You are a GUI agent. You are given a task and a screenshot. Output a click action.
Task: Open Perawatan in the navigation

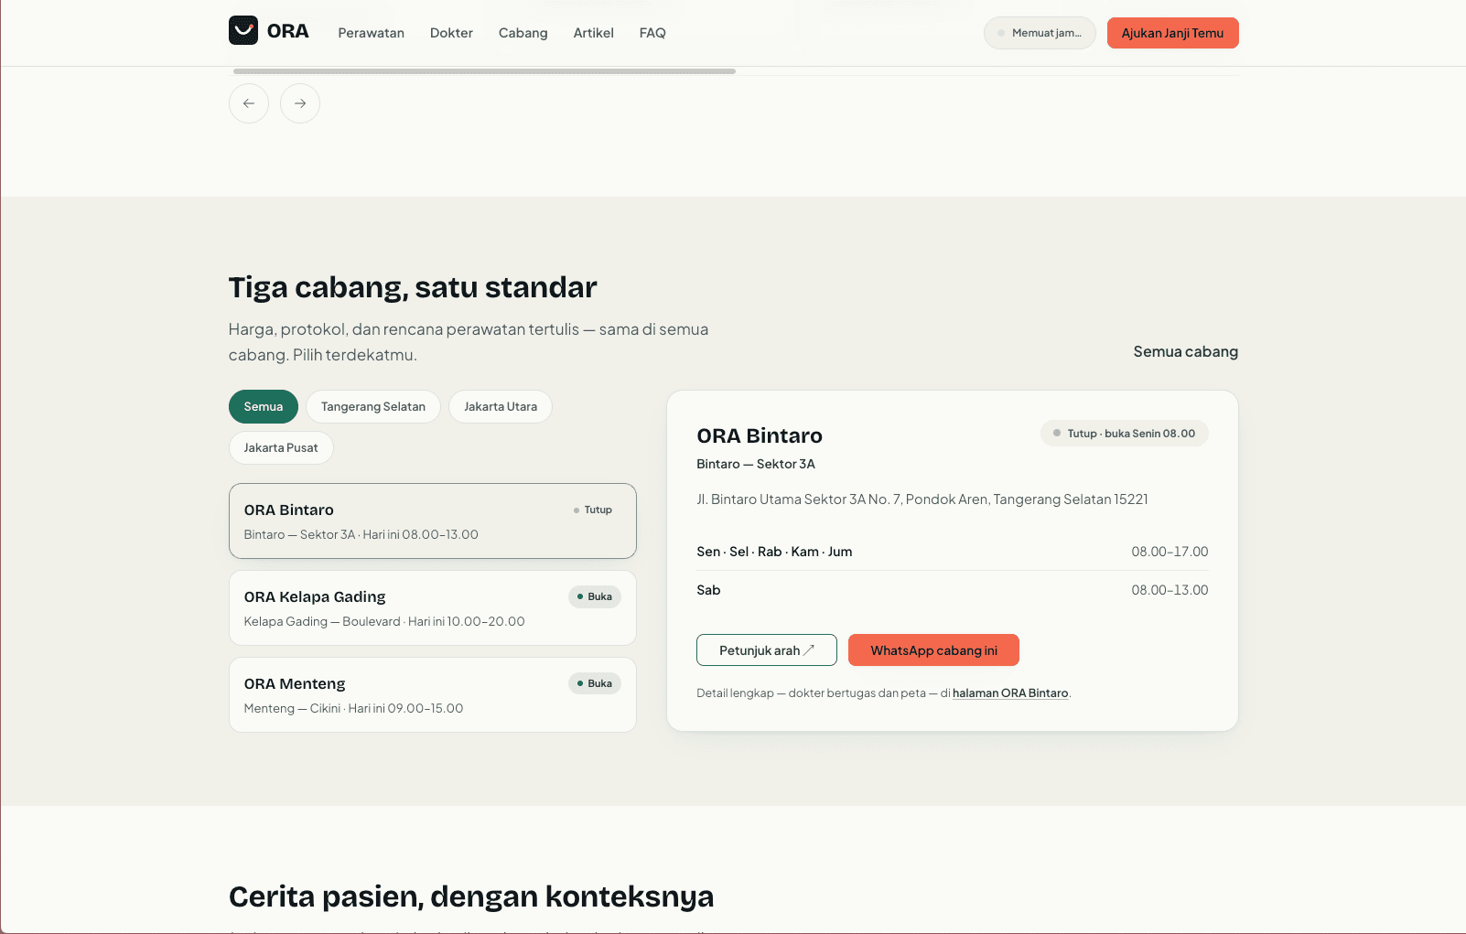pos(372,33)
